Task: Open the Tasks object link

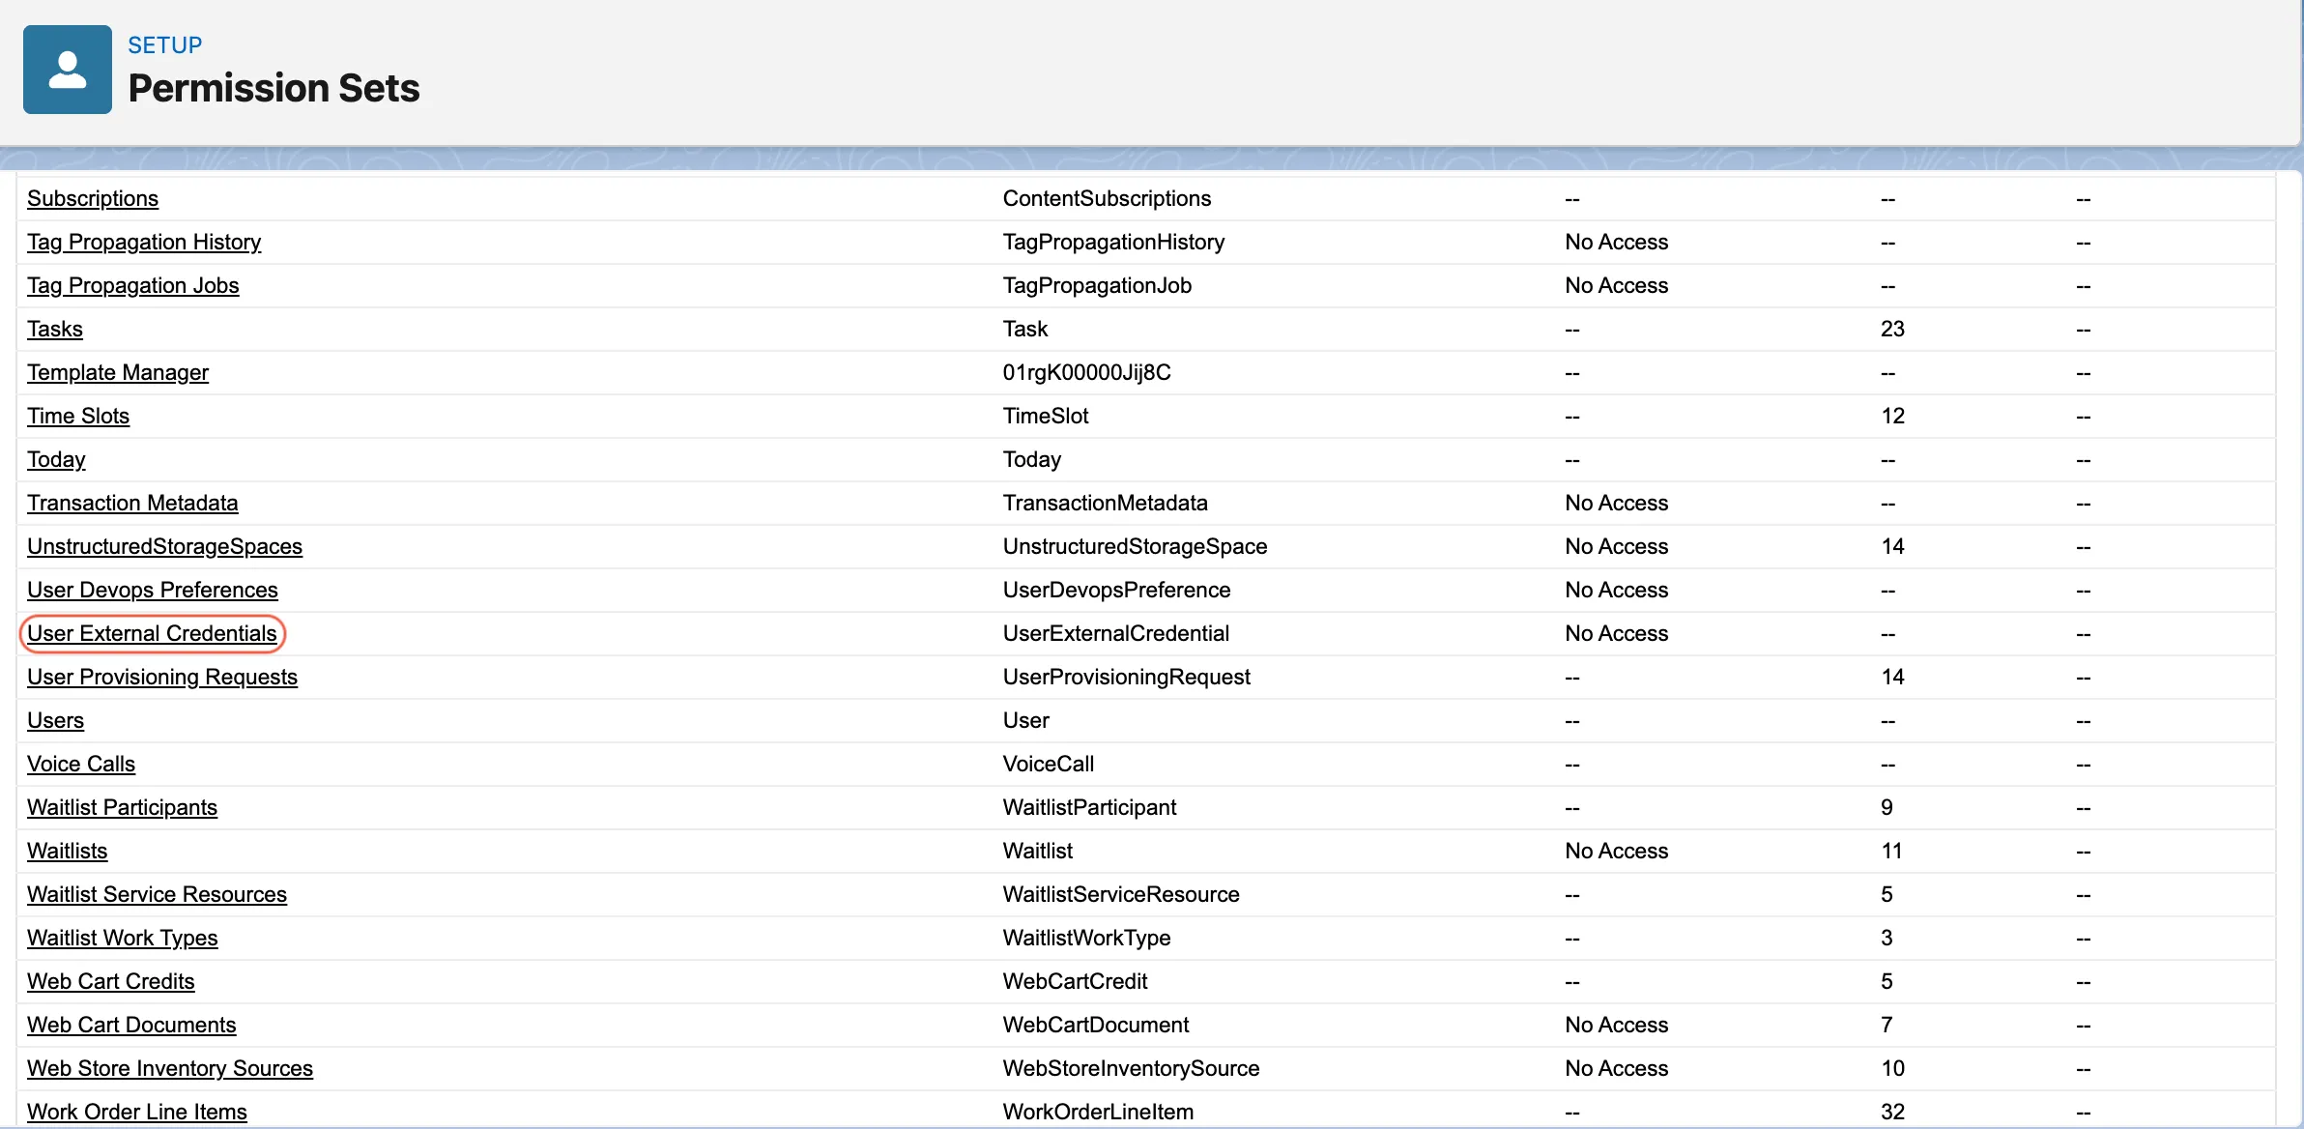Action: (x=55, y=329)
